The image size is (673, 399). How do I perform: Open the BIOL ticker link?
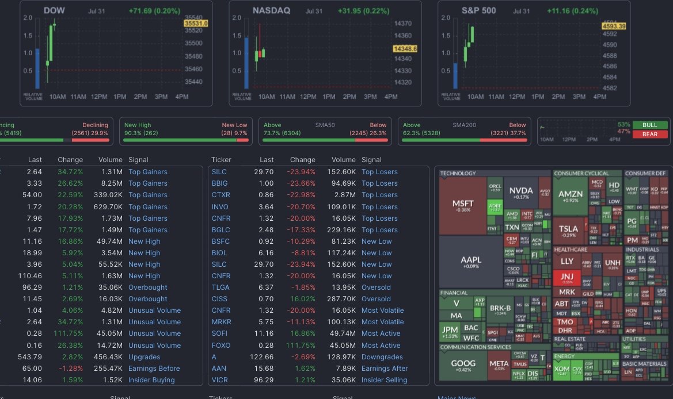tap(219, 254)
